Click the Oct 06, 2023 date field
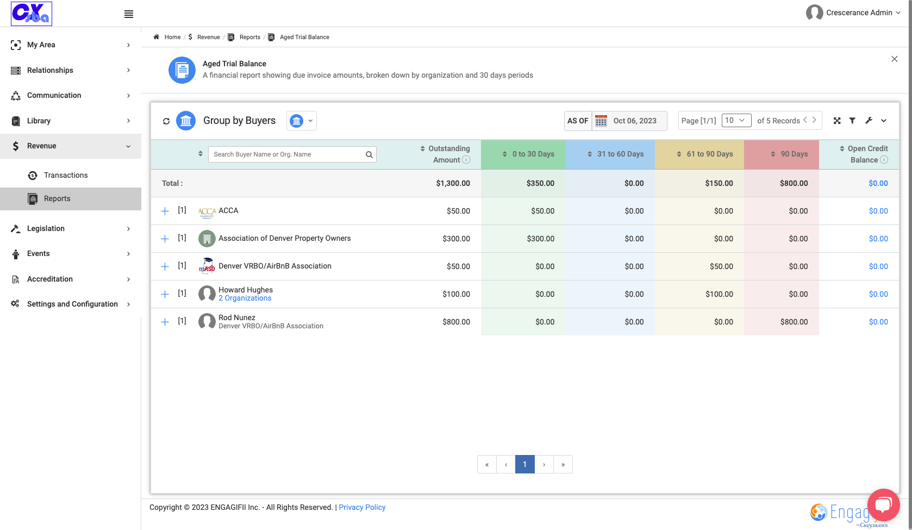This screenshot has height=530, width=912. (635, 121)
